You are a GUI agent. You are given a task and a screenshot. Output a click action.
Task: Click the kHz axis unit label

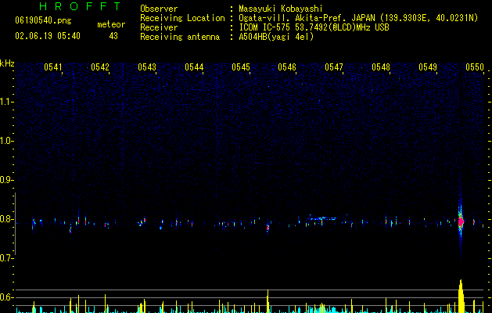pos(7,63)
